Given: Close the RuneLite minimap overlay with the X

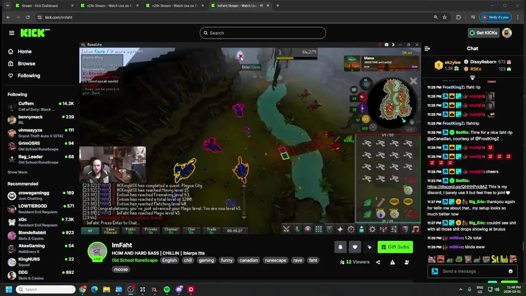Looking at the screenshot, I should [413, 81].
